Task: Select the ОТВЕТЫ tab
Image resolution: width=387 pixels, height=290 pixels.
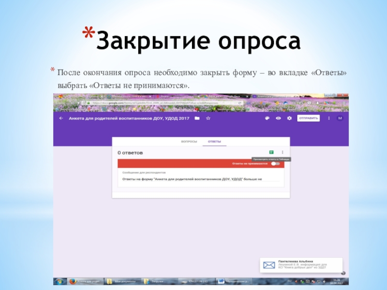Action: [x=214, y=142]
